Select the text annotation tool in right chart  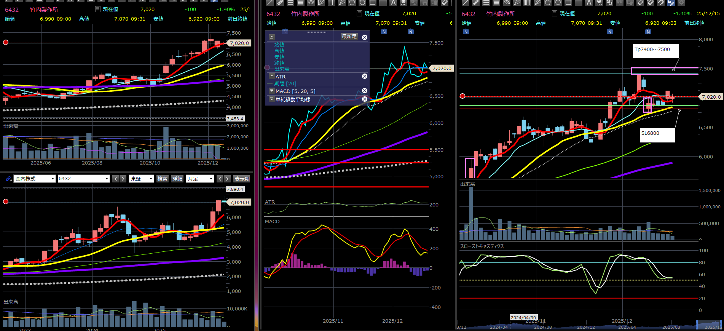click(x=589, y=3)
